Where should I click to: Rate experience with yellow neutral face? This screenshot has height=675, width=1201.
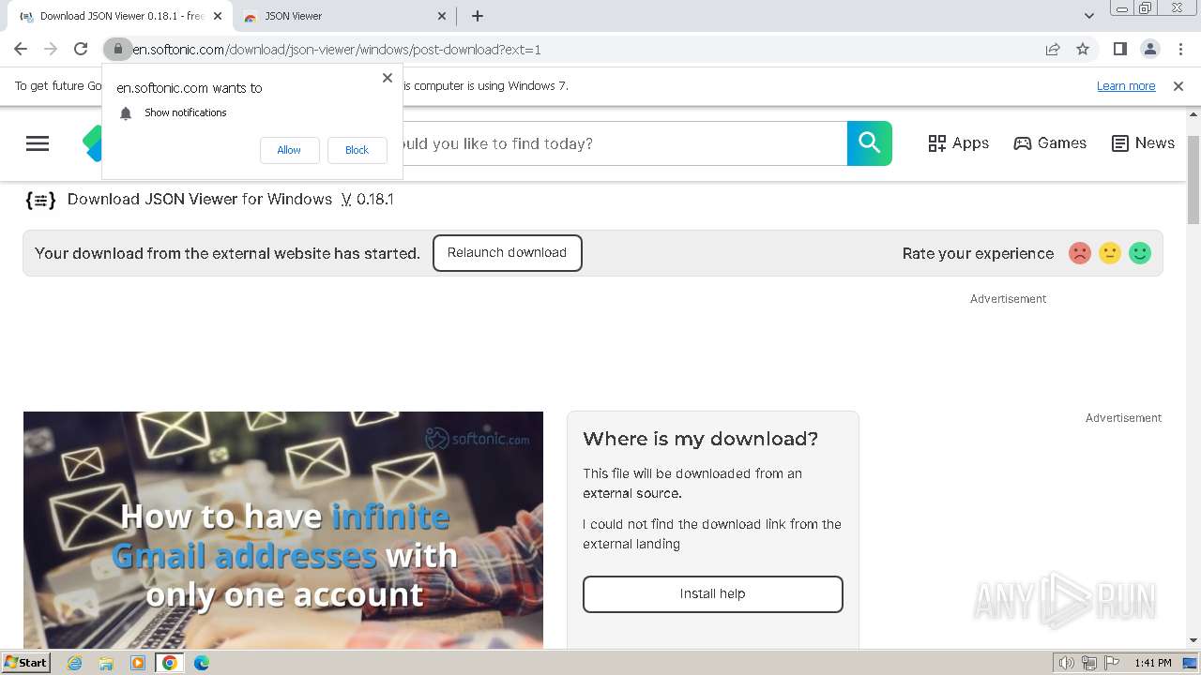(x=1110, y=253)
